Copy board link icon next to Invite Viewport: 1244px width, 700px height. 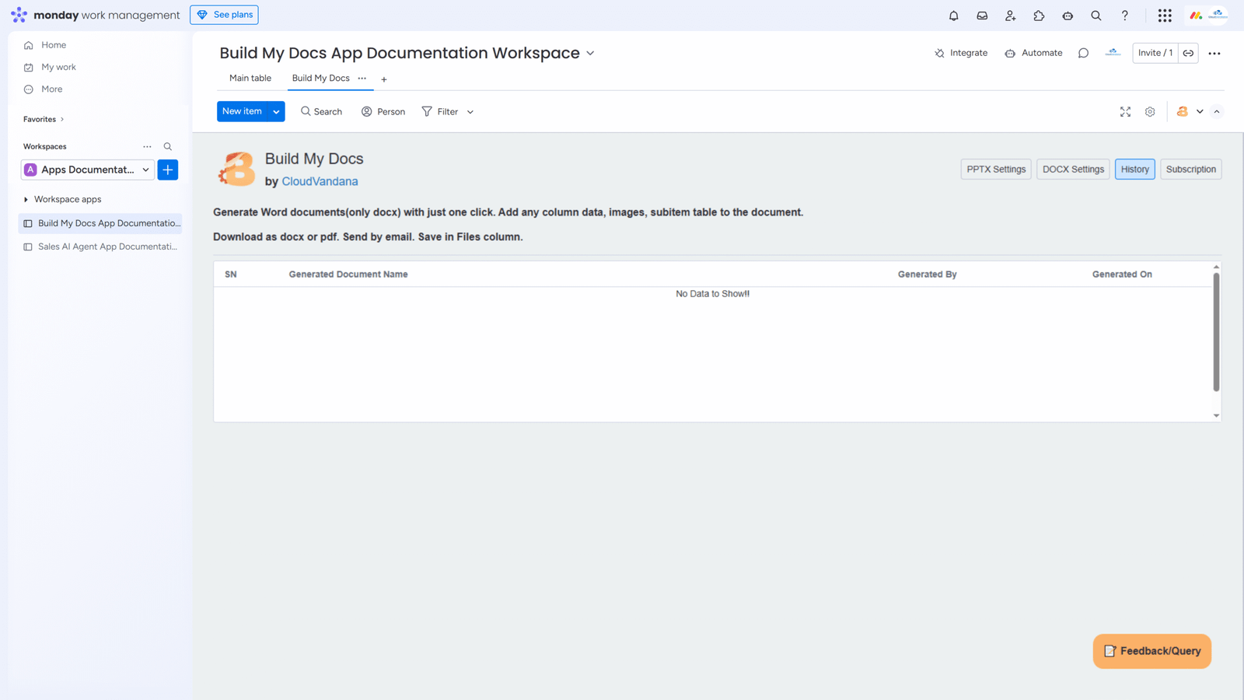coord(1188,53)
